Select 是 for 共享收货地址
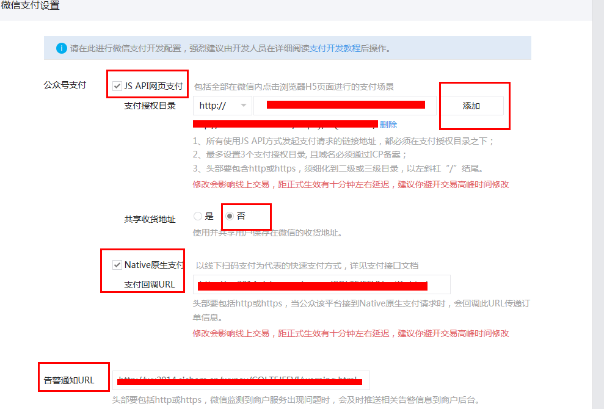604x409 pixels. click(198, 216)
